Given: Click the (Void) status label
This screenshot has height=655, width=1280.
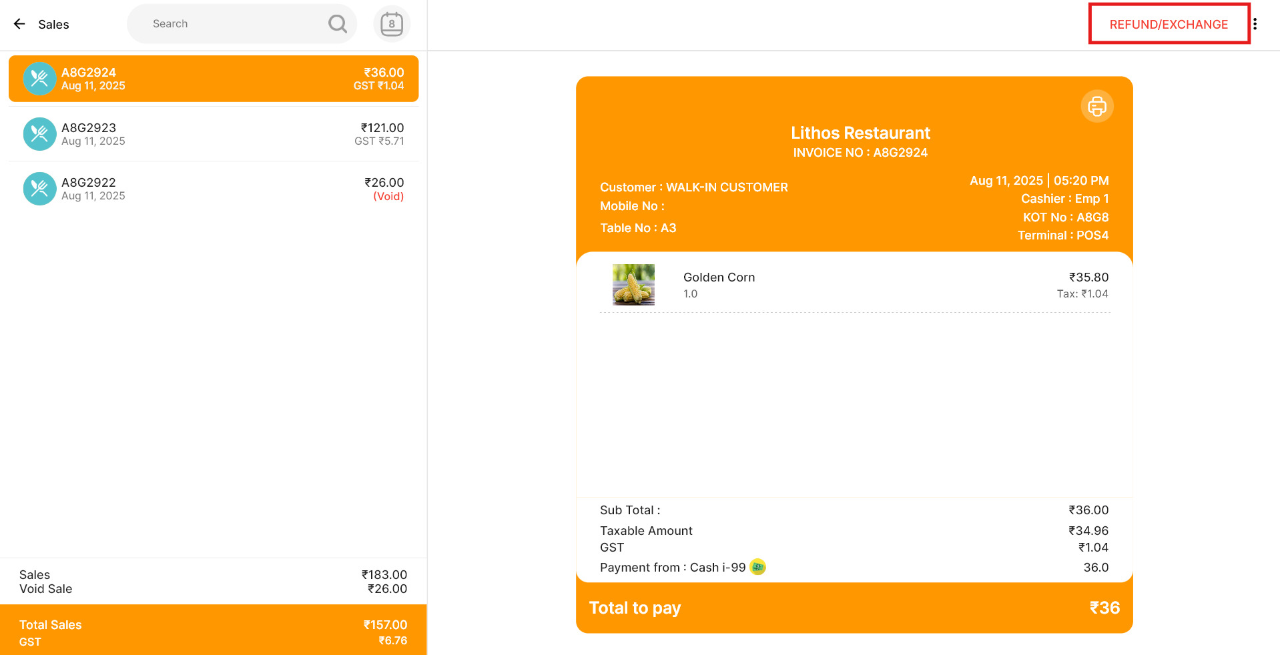Looking at the screenshot, I should tap(388, 196).
